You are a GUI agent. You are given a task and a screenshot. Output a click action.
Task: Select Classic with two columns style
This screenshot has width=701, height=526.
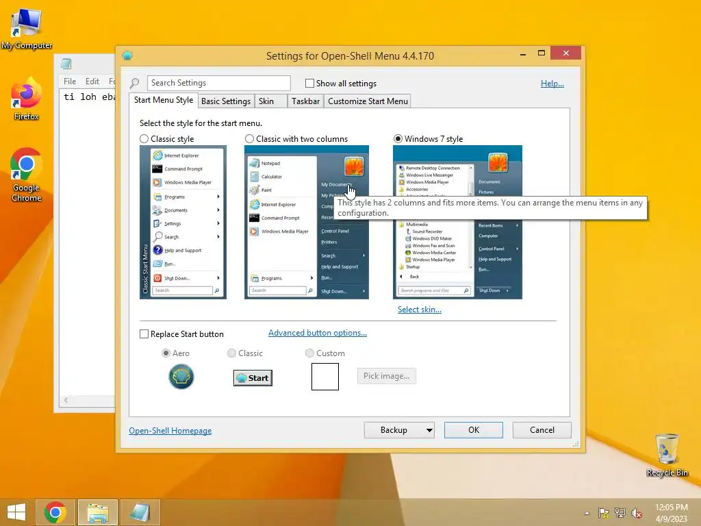pos(249,139)
